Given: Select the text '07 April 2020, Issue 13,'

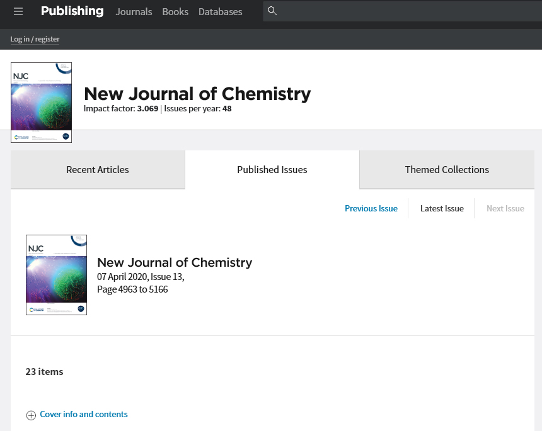Looking at the screenshot, I should 141,277.
